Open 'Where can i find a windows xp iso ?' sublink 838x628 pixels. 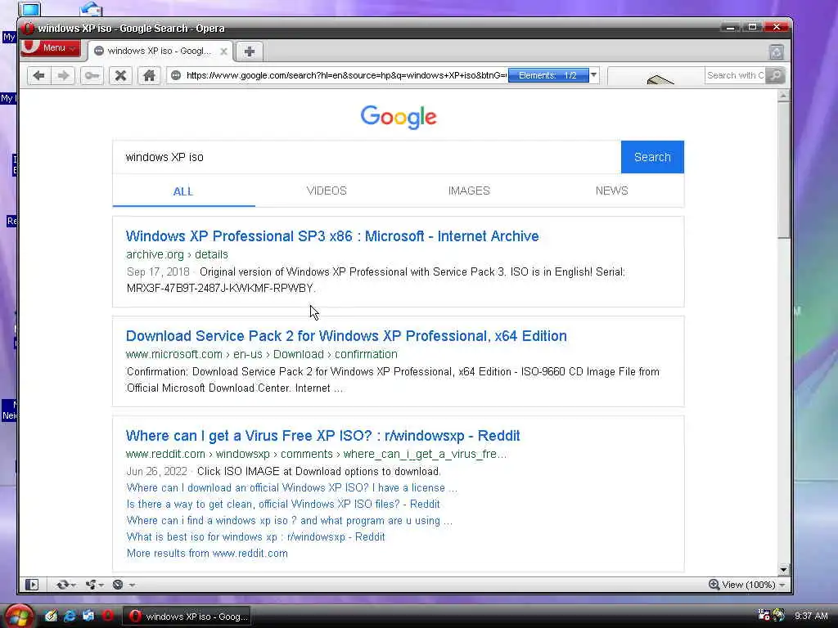290,521
